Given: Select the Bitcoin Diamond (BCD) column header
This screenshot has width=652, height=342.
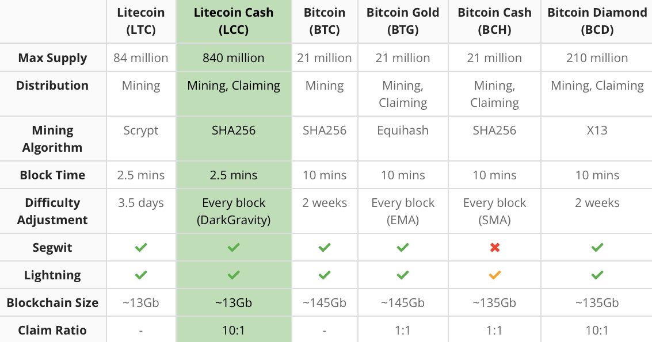Looking at the screenshot, I should [x=597, y=21].
